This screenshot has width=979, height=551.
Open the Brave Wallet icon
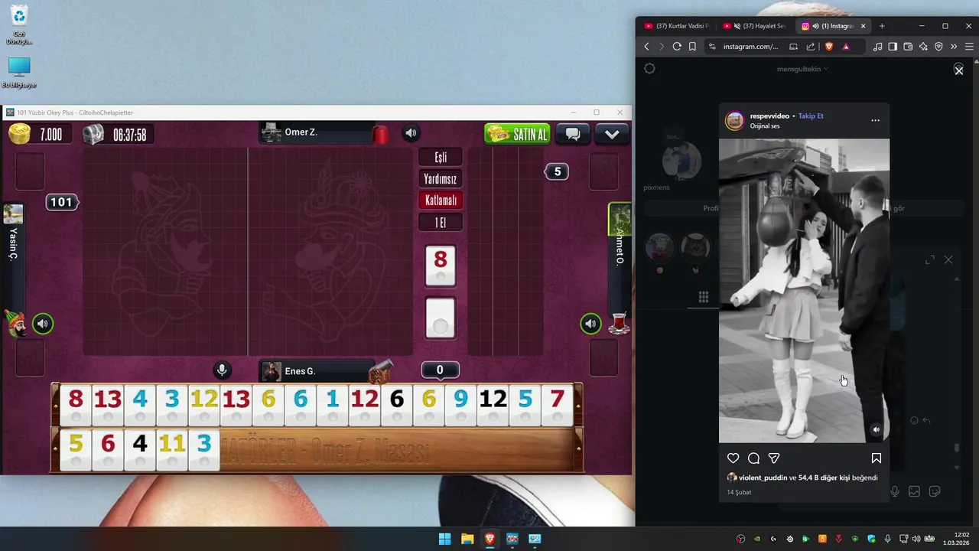tap(908, 47)
